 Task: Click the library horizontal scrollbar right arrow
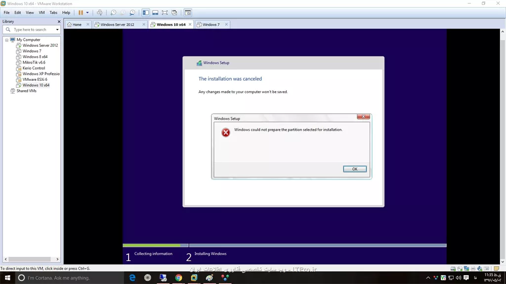(x=57, y=259)
